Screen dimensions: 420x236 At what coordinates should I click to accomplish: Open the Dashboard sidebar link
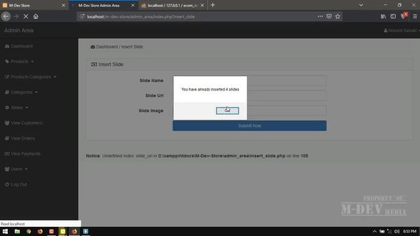[19, 47]
